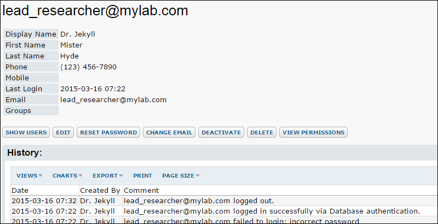Click the Show Users button
This screenshot has height=224, width=438.
26,132
